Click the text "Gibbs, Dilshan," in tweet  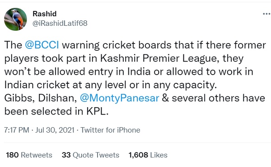tap(41, 98)
